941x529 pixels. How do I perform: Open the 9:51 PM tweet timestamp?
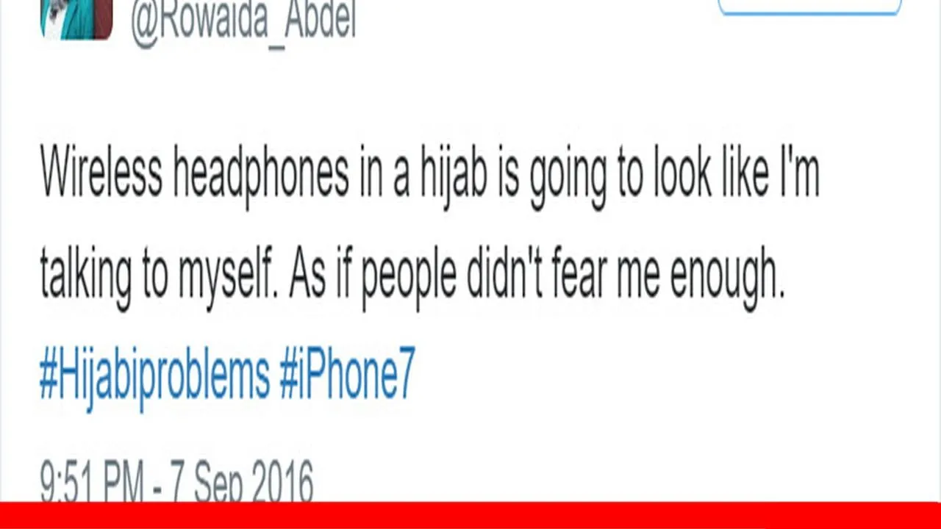pos(93,481)
